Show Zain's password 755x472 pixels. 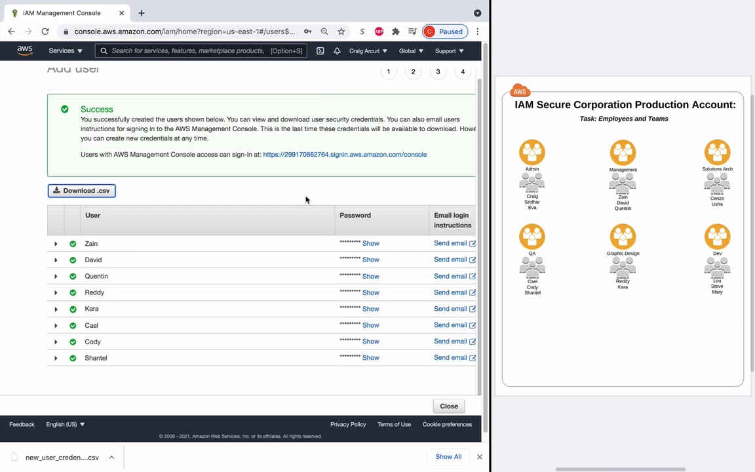371,243
